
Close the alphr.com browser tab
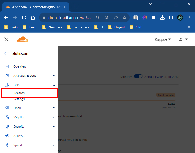[x=65, y=7]
